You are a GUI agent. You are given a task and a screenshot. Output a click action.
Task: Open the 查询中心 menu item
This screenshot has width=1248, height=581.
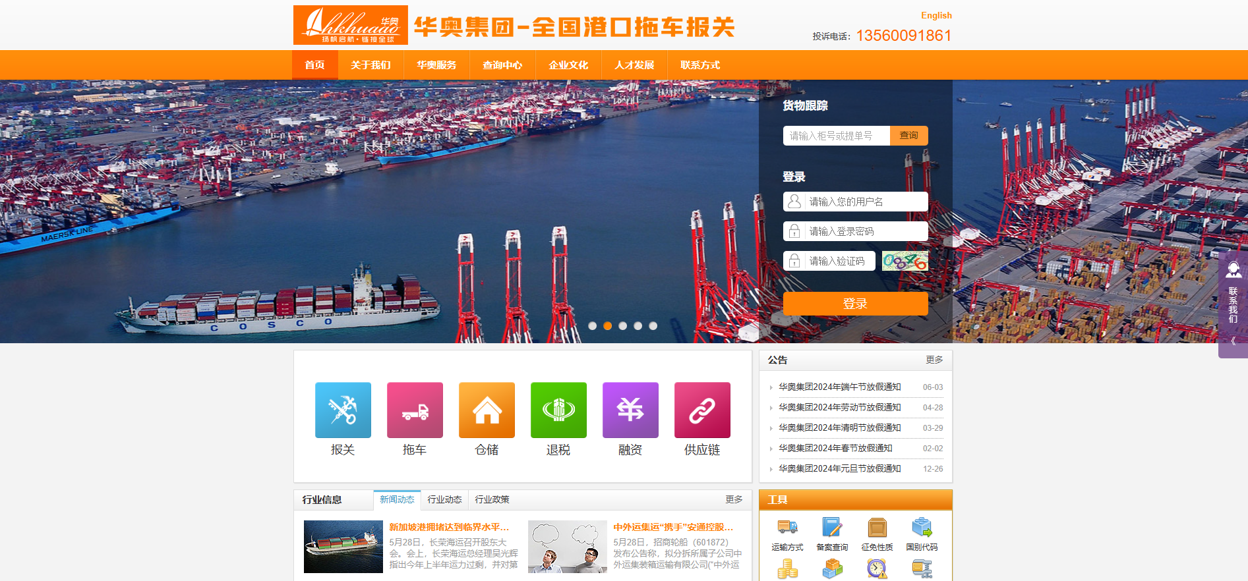click(502, 65)
